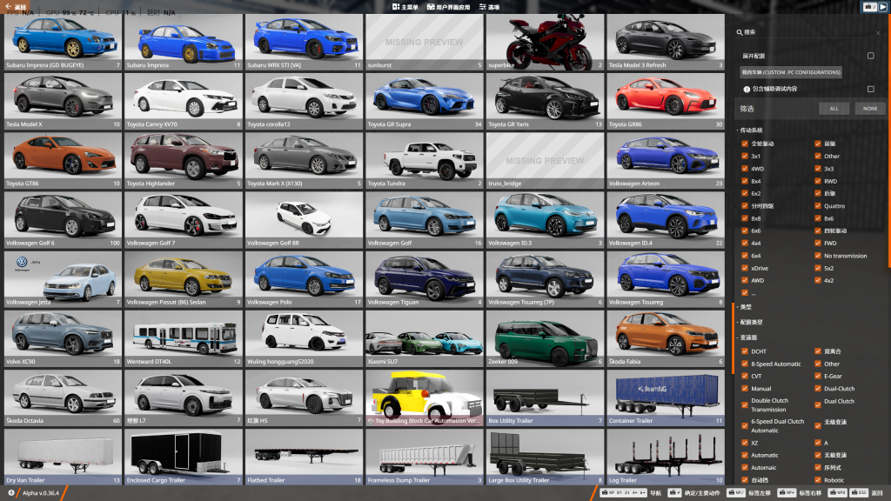Select the Volkswagen ID.4 thumbnail

(666, 220)
